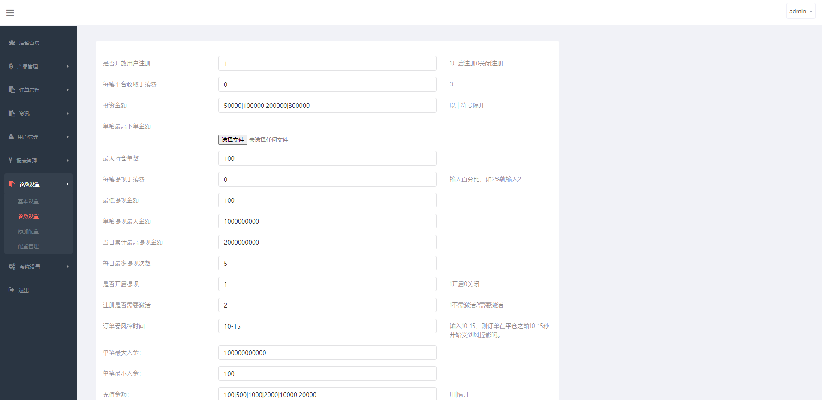Click the 是否开放用户注册 input field
The image size is (822, 400).
[x=328, y=63]
